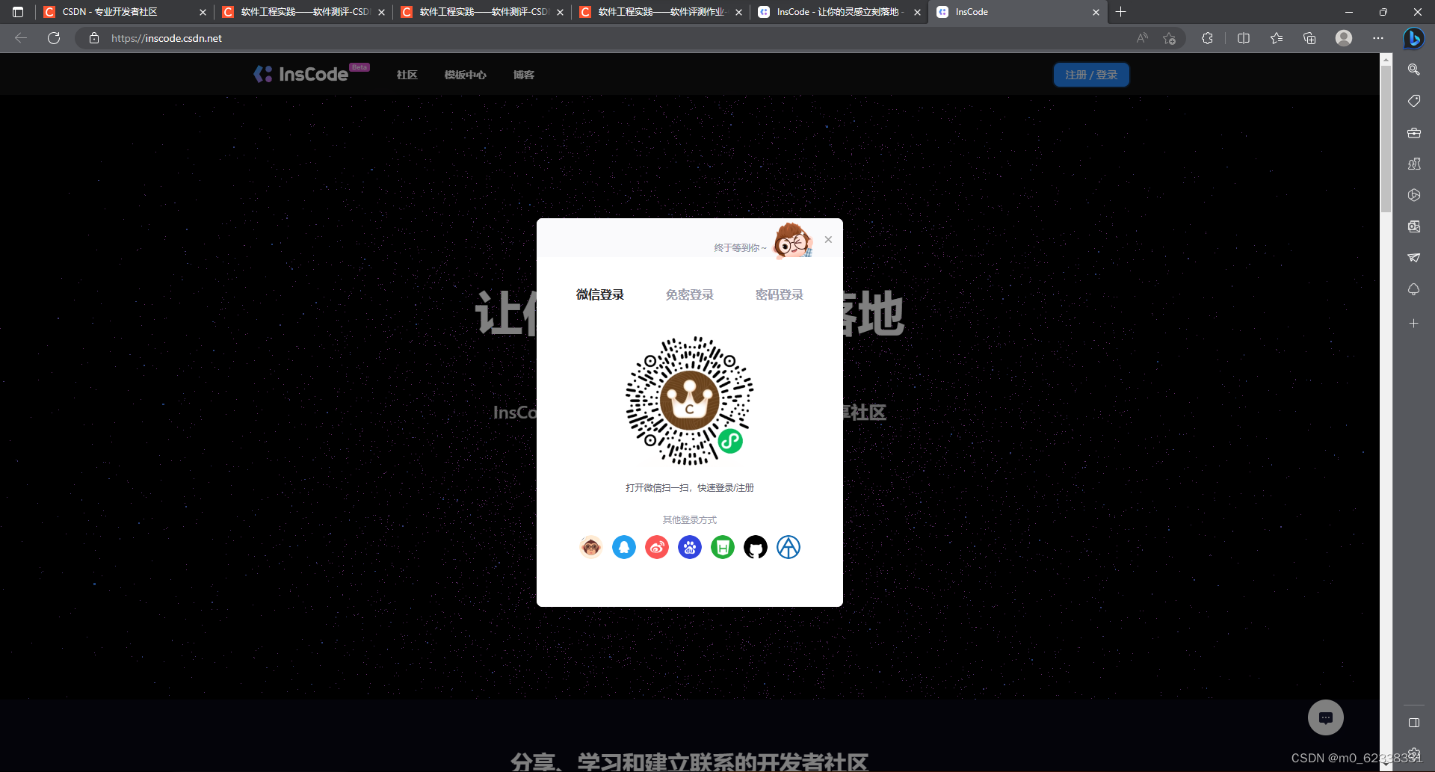This screenshot has width=1435, height=772.
Task: Open the 社区 menu item
Action: 407,75
